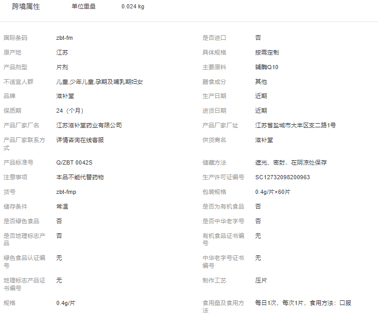
Task: Select the 主要原料 label
Action: [214, 67]
